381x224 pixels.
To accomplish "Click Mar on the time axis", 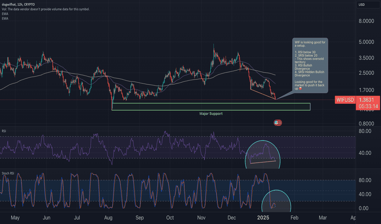I will (x=323, y=218).
